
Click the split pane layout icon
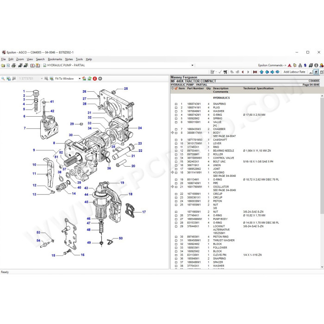tap(316, 72)
